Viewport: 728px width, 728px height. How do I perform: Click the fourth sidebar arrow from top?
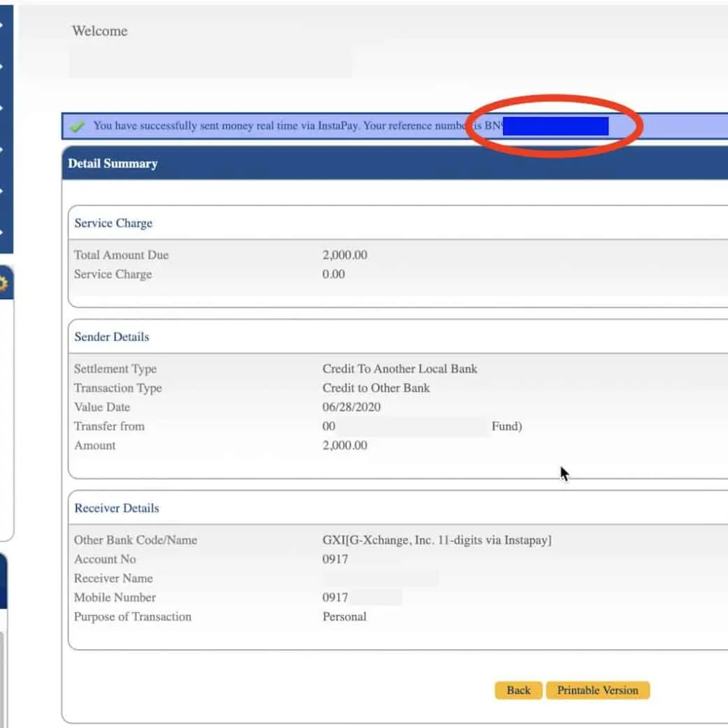(x=2, y=149)
